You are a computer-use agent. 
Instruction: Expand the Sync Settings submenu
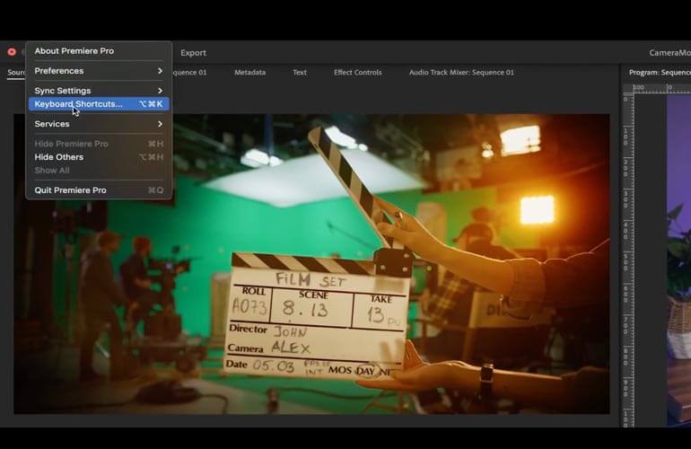[99, 91]
